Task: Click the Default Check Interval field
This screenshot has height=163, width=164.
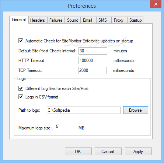Action: pyautogui.click(x=93, y=51)
